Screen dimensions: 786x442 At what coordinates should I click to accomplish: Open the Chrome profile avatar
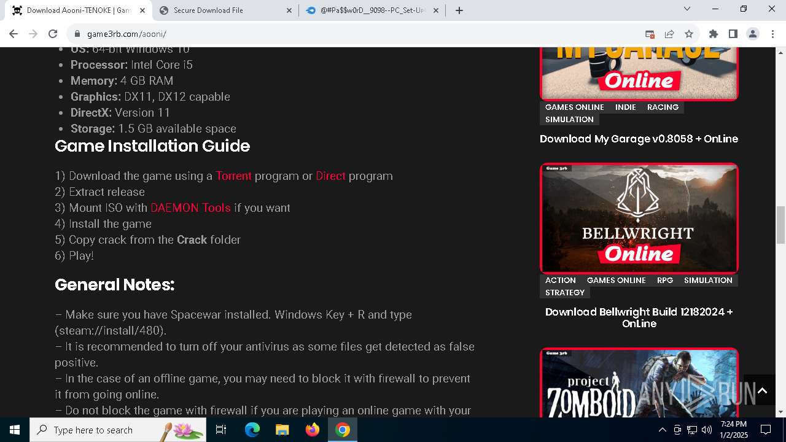click(x=753, y=34)
